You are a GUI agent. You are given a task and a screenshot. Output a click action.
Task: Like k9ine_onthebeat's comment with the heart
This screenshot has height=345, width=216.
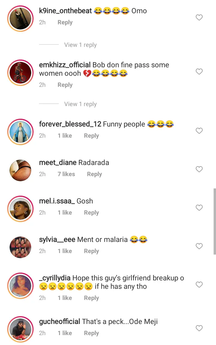pyautogui.click(x=199, y=18)
